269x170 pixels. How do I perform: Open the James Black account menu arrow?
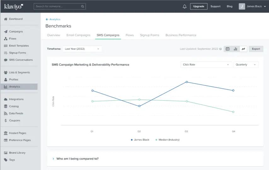point(265,7)
